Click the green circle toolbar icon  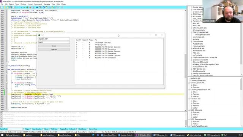coord(27,7)
